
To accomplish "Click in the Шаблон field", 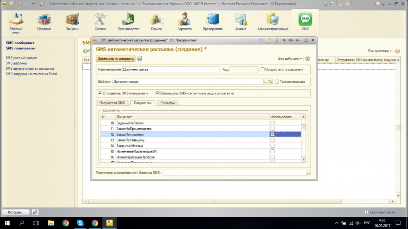I will click(x=188, y=82).
